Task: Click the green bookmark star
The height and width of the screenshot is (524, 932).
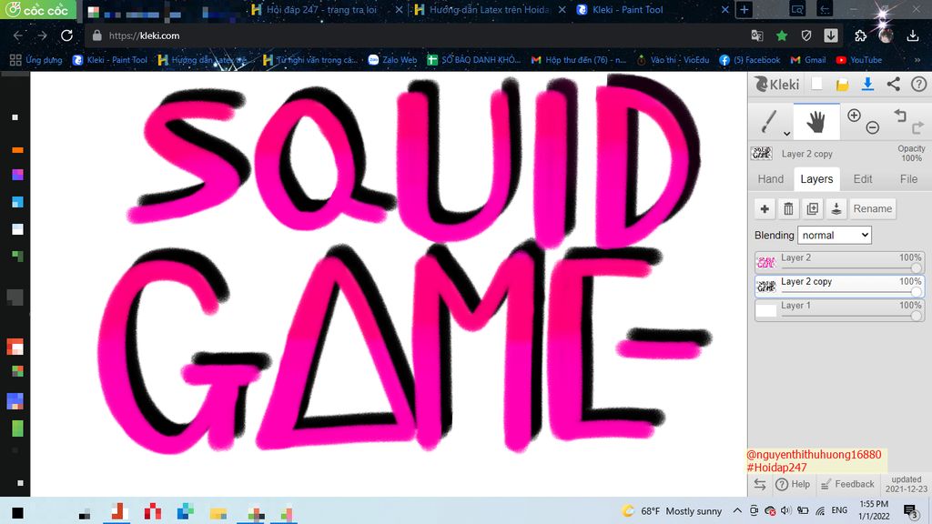Action: click(x=782, y=35)
